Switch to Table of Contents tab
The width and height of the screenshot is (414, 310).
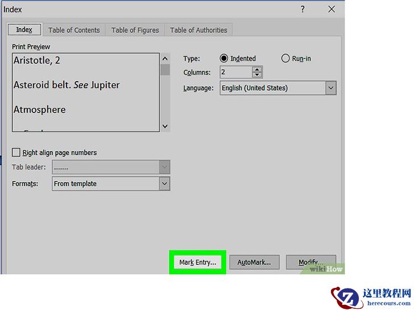pyautogui.click(x=74, y=30)
